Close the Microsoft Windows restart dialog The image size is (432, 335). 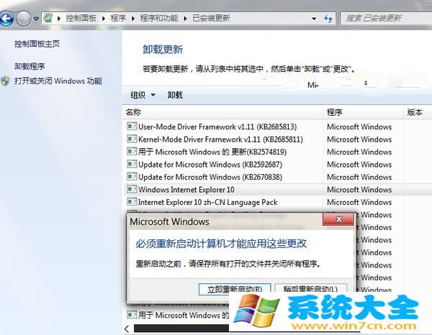click(x=338, y=219)
